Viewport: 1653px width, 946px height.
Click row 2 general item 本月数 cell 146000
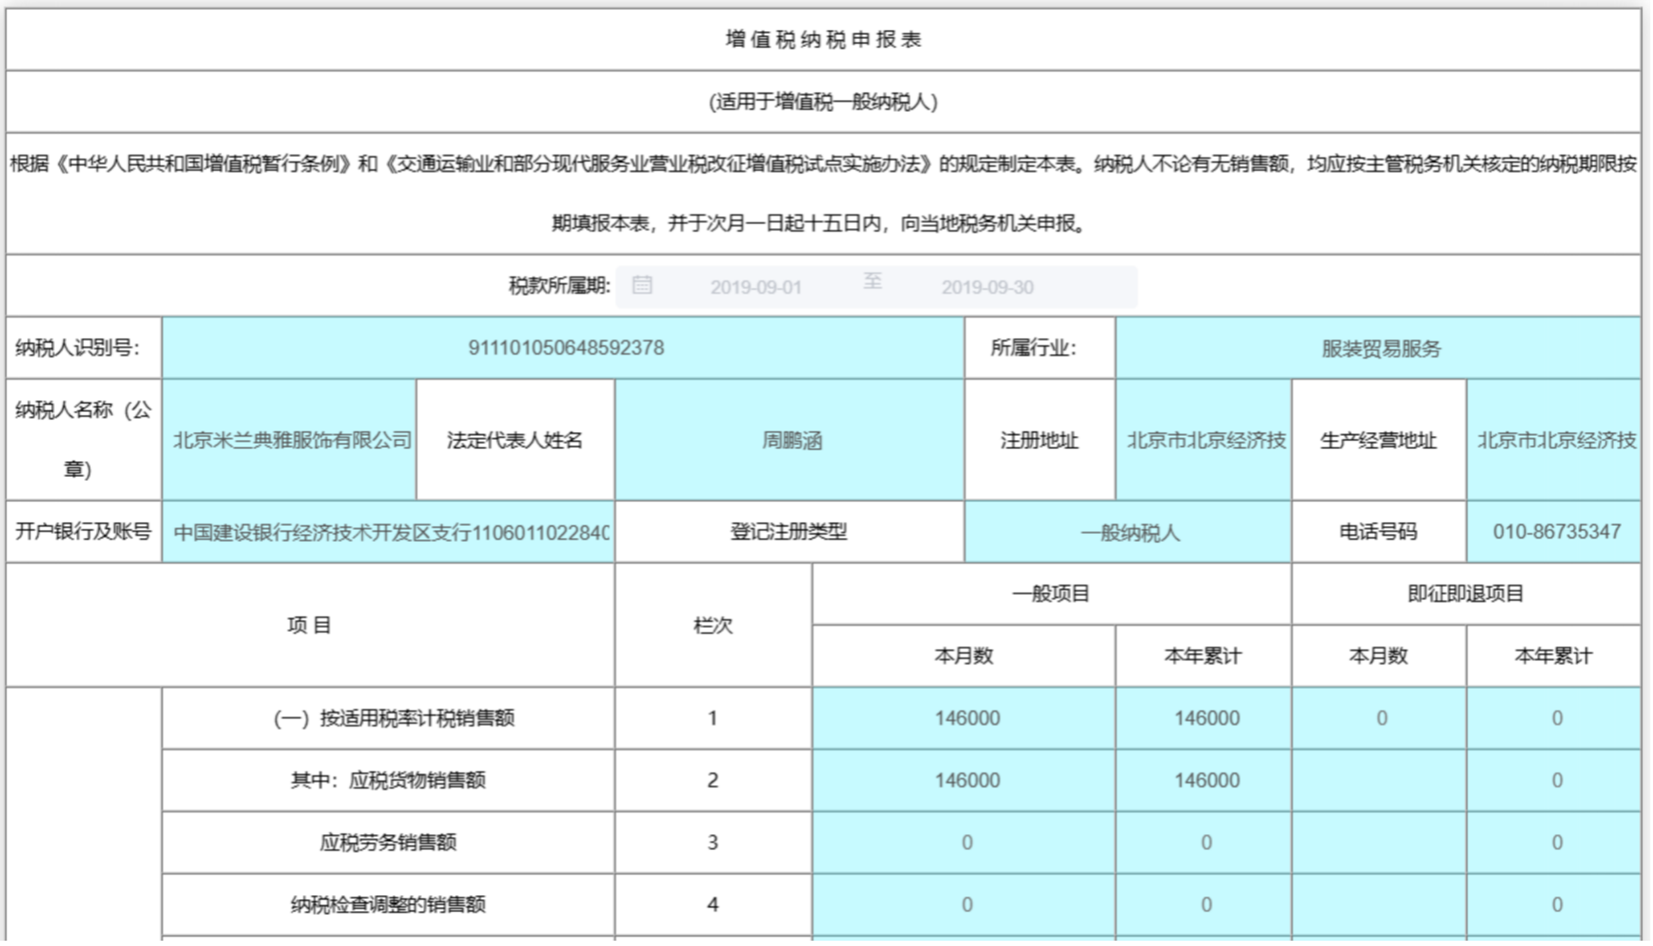point(966,780)
